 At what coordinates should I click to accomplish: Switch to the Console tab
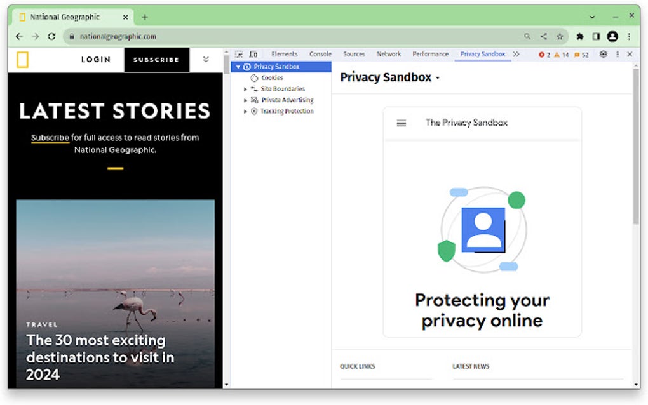point(320,54)
